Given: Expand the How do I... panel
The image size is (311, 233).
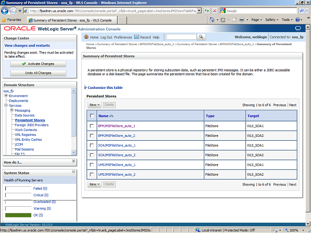Looking at the screenshot, I should coord(73,161).
